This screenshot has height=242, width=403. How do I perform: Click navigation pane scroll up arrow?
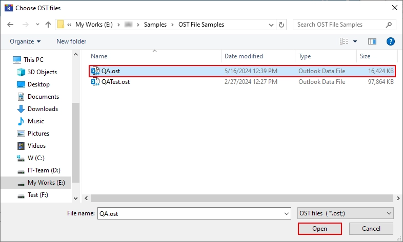tap(75, 54)
